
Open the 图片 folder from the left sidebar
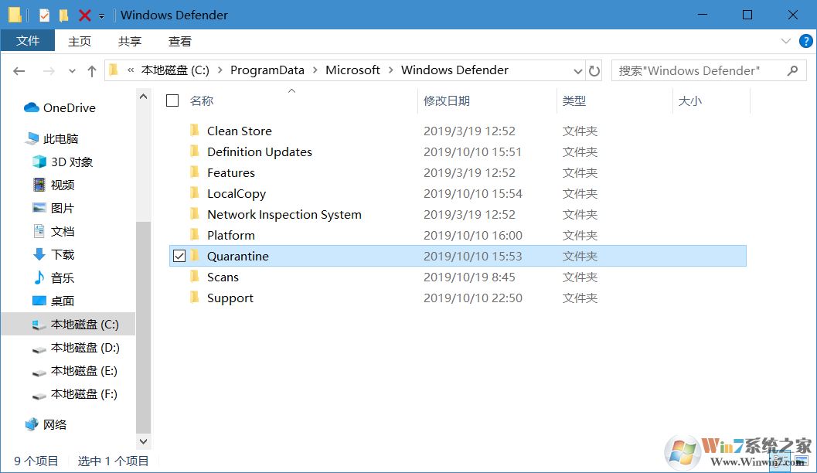[62, 208]
